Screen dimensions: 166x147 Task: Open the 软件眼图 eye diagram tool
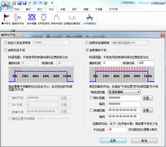click(32, 19)
